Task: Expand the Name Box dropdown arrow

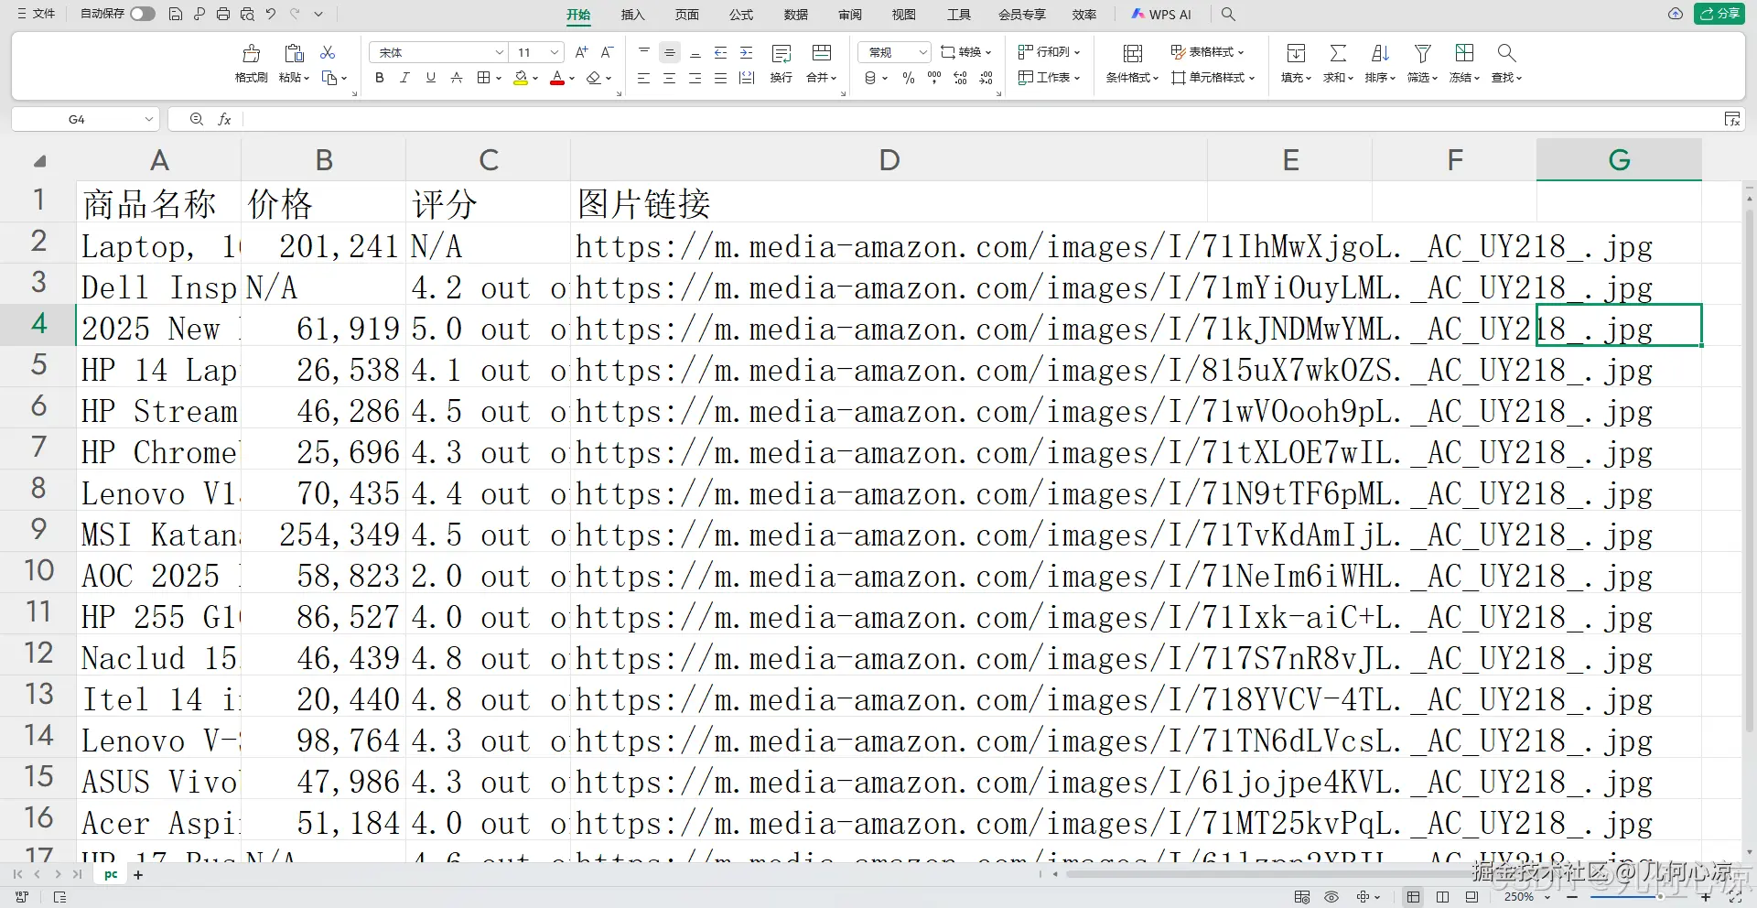Action: click(148, 119)
